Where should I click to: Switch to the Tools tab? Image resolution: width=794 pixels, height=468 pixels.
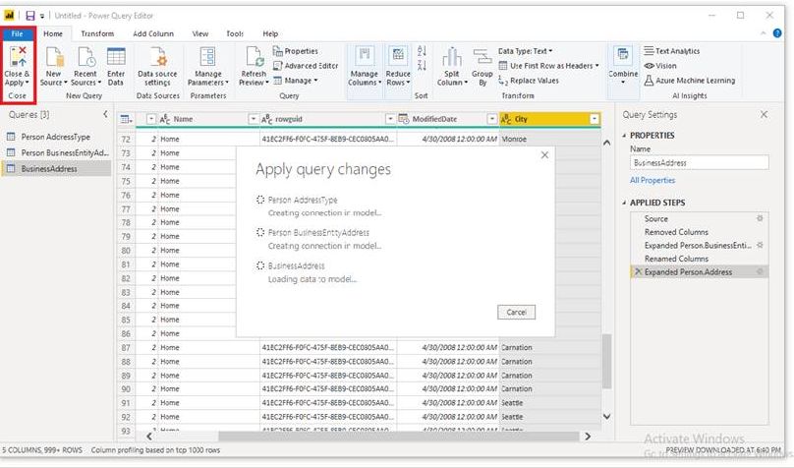(235, 34)
